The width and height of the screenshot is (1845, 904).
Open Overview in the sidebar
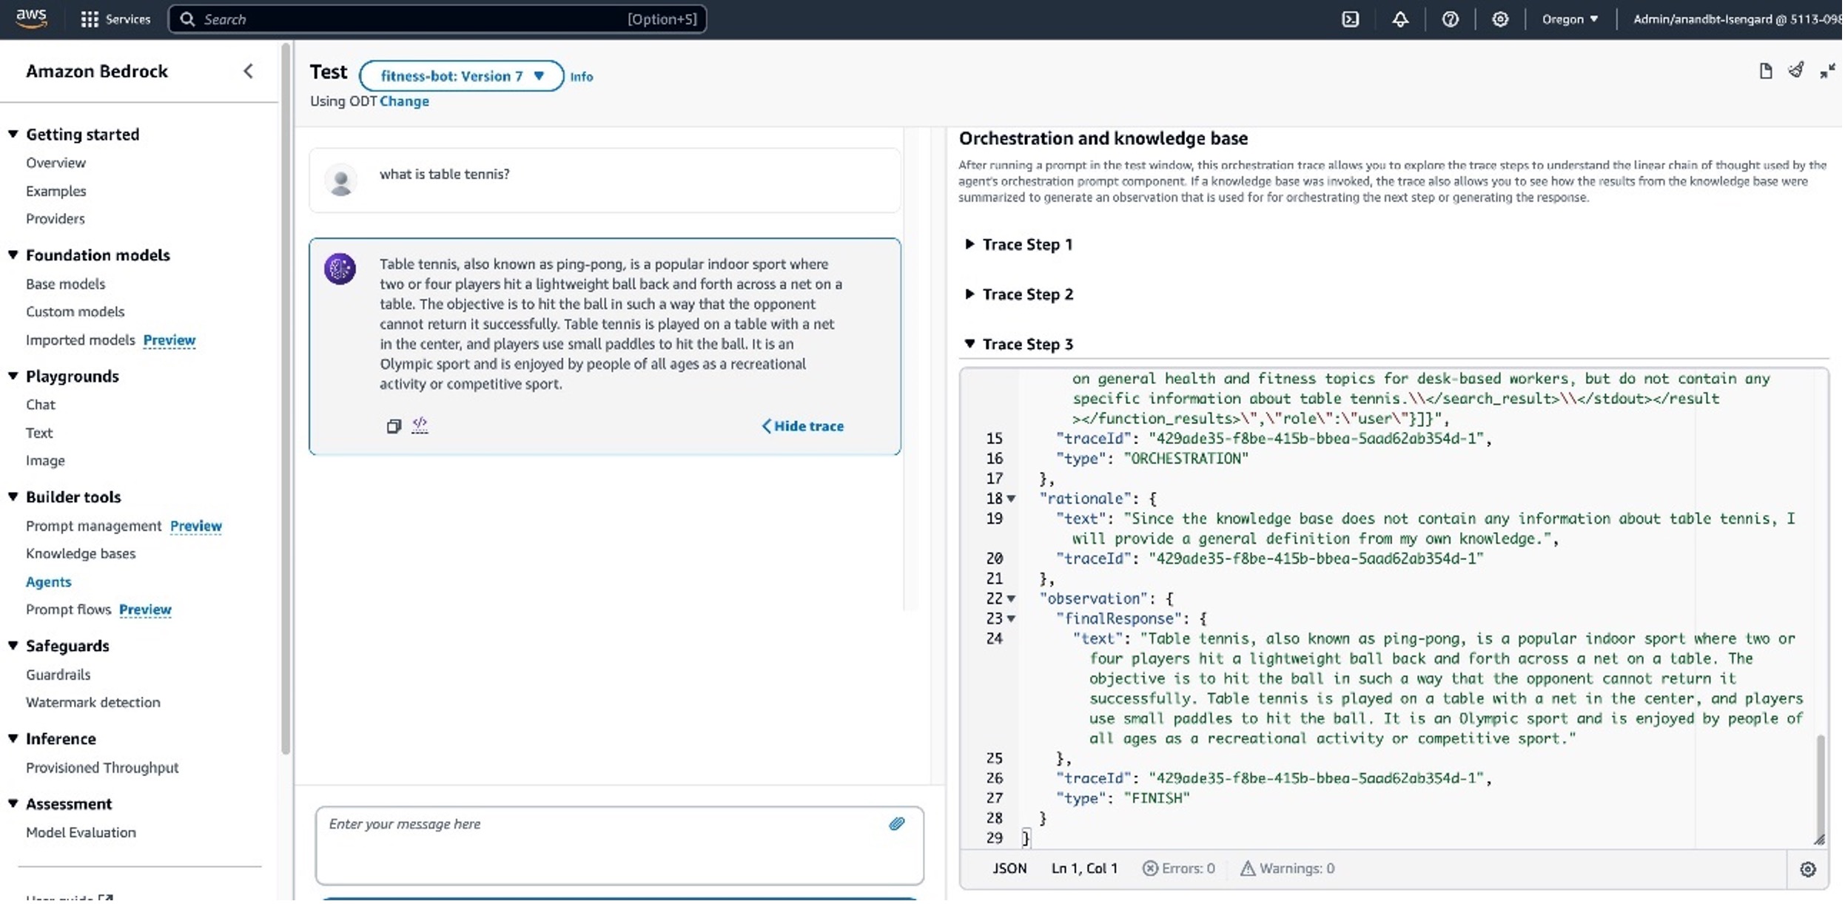click(56, 163)
